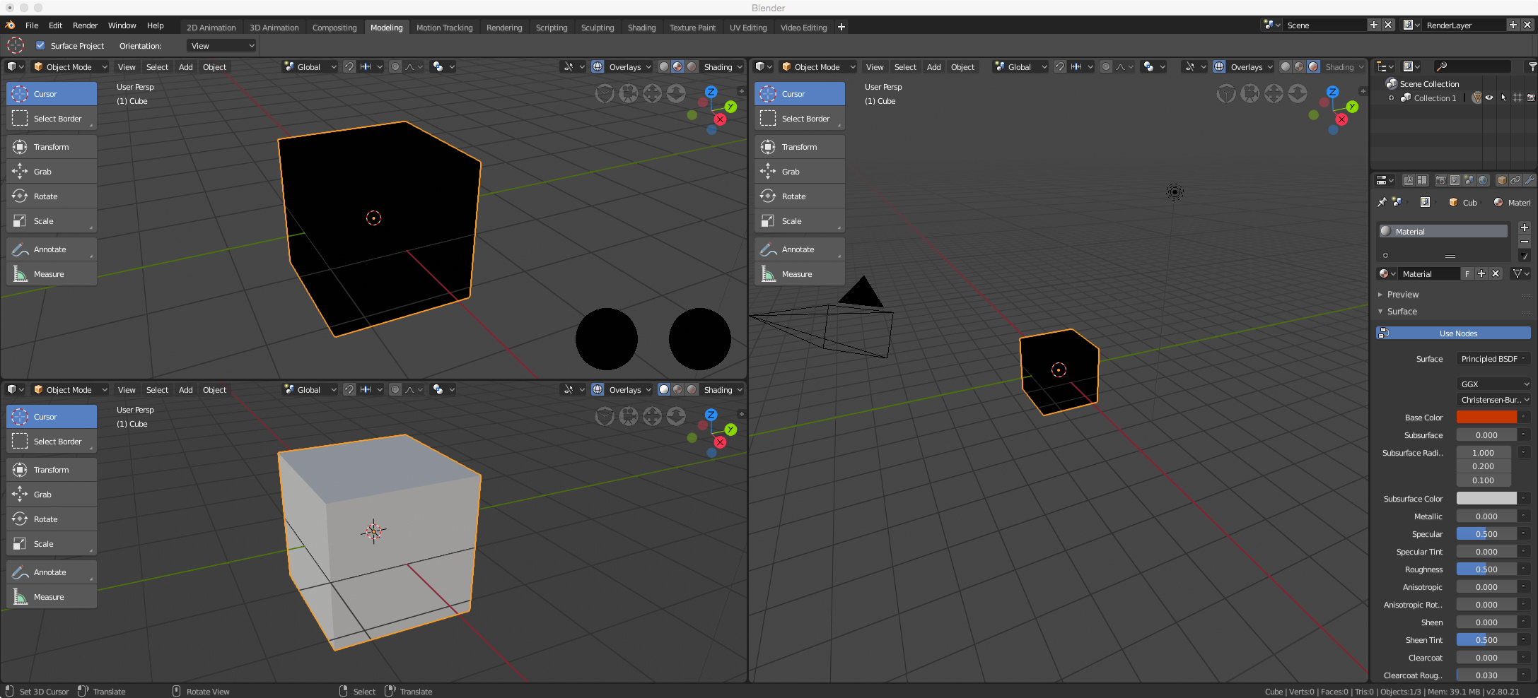
Task: Activate the Scale tool in right viewport
Action: coord(800,221)
